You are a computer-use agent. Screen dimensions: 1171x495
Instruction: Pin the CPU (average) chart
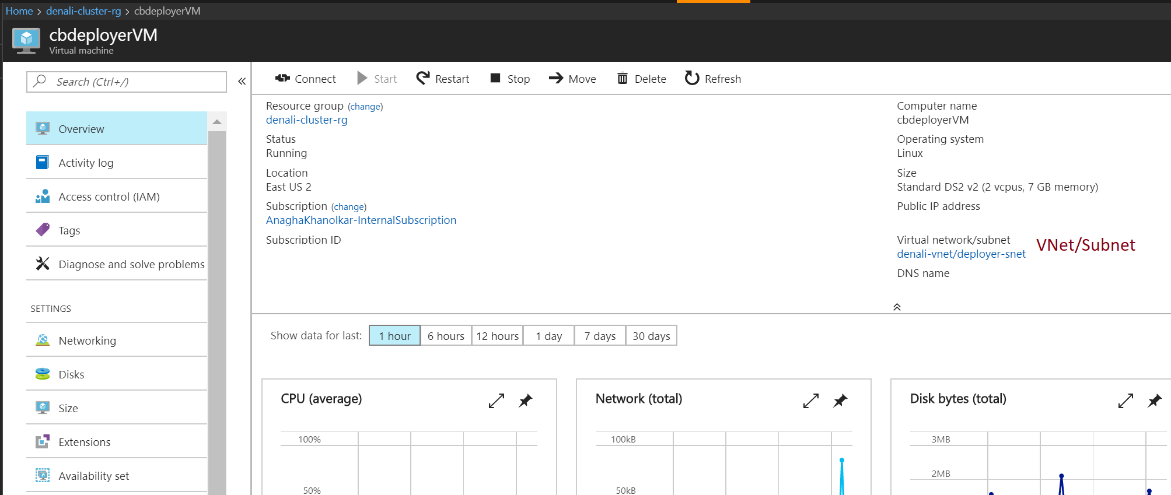[526, 401]
